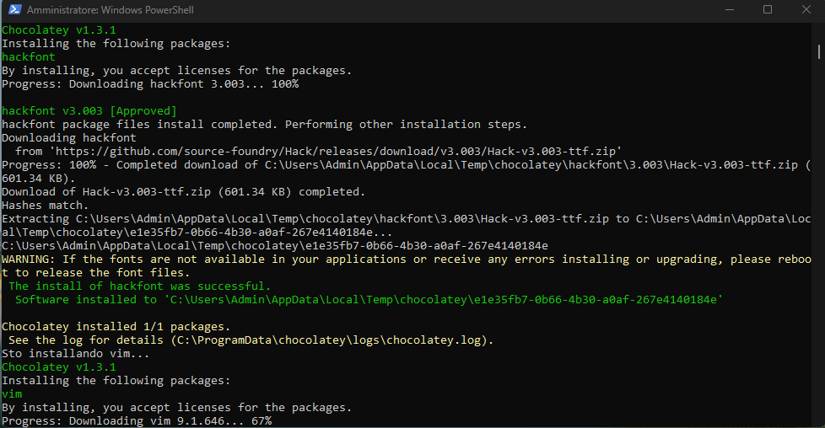Screen dimensions: 825x428
Task: Minimize the PowerShell window
Action: [729, 9]
